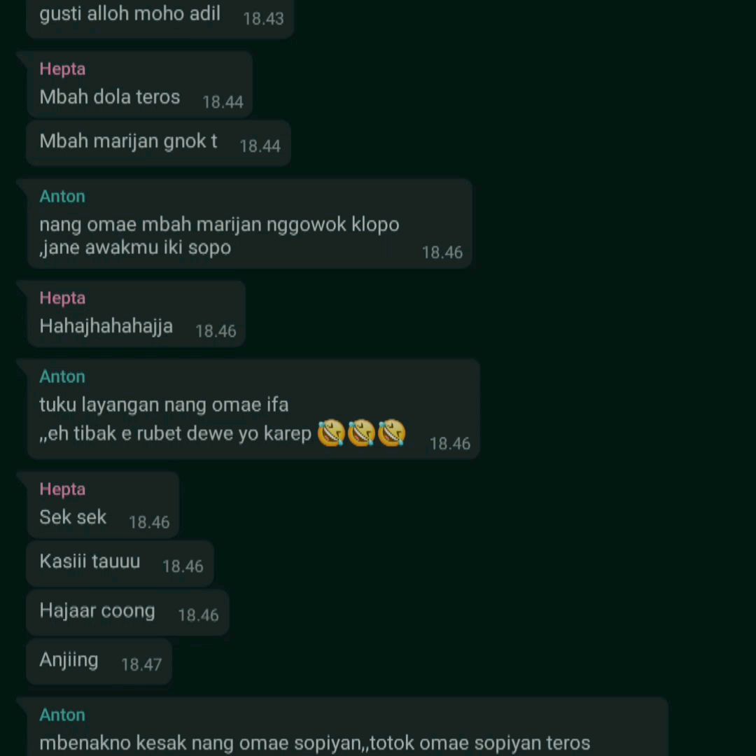Tap the 'Anjiing' message bubble
Viewport: 756px width, 756px height.
tap(99, 662)
